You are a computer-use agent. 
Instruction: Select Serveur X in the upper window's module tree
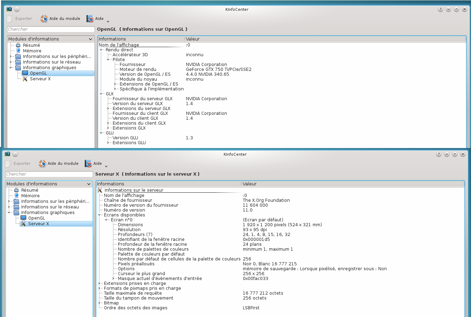pos(40,79)
